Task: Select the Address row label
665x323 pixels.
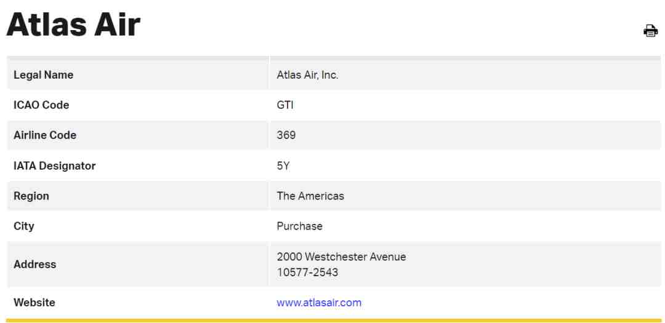Action: click(34, 265)
